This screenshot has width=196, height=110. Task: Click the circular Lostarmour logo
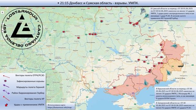pyautogui.click(x=22, y=28)
